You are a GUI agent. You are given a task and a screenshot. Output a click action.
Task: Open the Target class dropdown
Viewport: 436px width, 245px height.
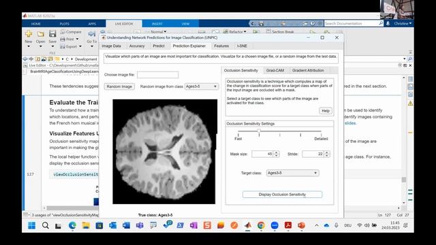tap(292, 173)
